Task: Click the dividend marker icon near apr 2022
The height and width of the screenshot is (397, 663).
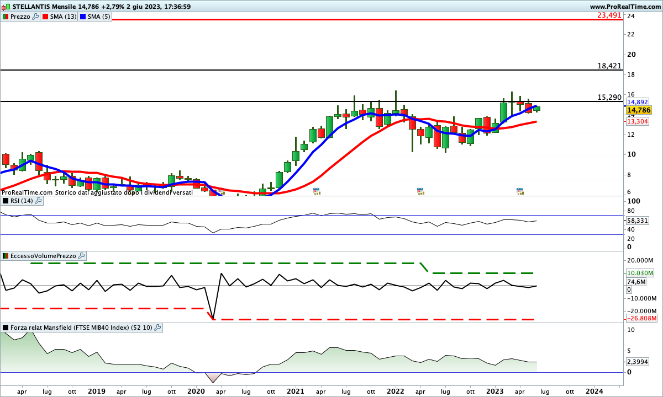Action: pos(420,191)
